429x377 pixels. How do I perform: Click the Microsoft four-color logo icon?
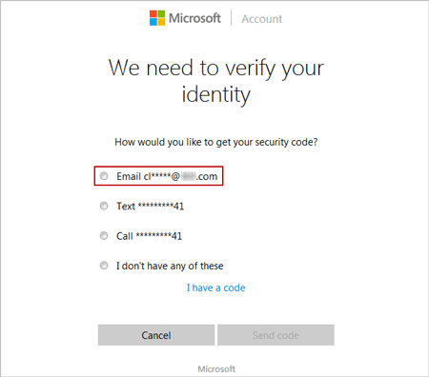157,18
